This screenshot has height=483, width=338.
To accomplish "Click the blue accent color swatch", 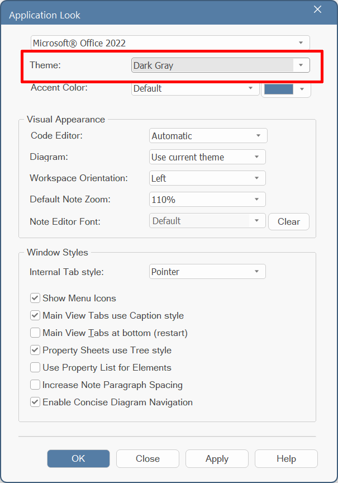I will point(278,88).
